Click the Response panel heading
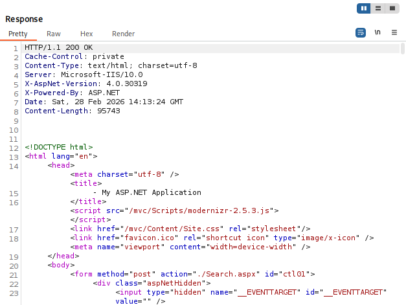The image size is (406, 305). [24, 19]
